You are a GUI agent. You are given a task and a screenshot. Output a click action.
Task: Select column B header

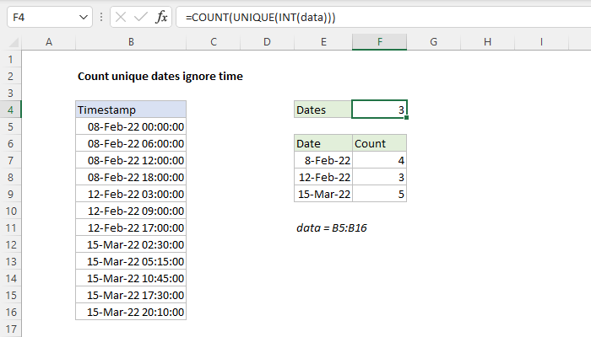click(x=131, y=42)
